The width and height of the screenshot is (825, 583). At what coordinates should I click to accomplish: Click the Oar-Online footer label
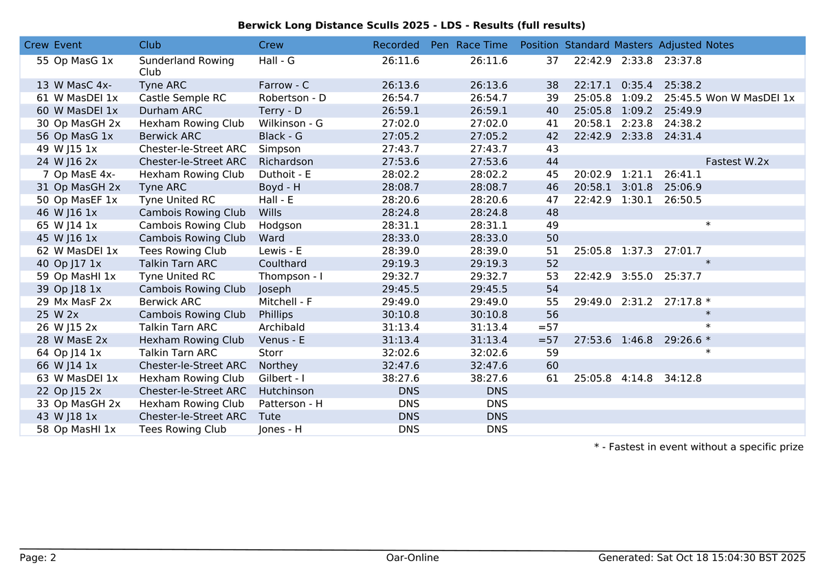click(x=412, y=558)
